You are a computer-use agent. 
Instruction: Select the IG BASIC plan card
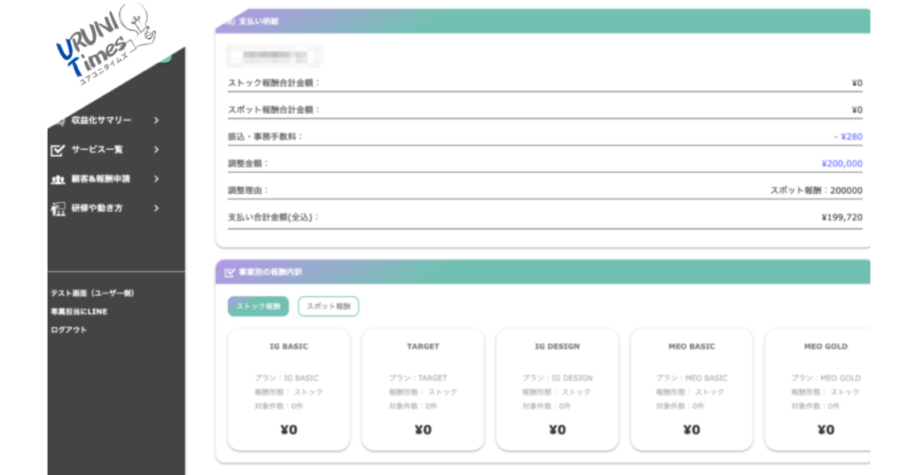[289, 390]
